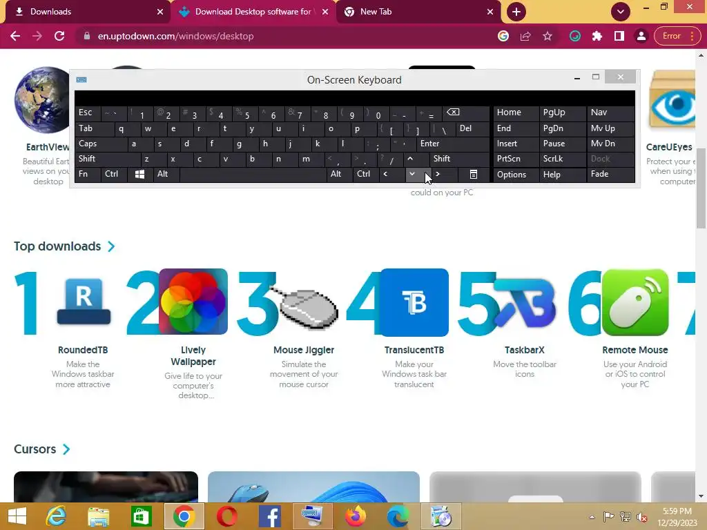Close the Downloads tab
This screenshot has width=707, height=530.
[x=160, y=12]
